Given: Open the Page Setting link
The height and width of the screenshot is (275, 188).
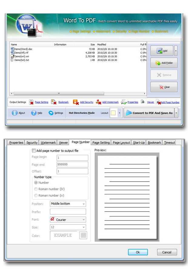Looking at the screenshot, I should click(42, 102).
